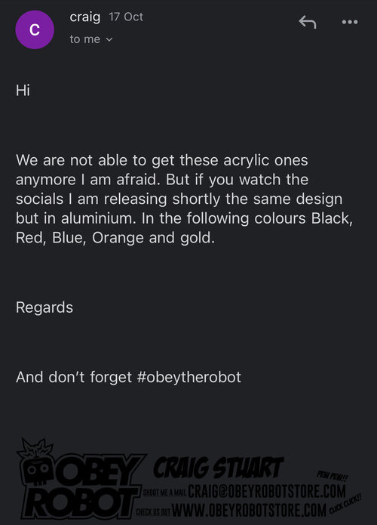Image resolution: width=377 pixels, height=525 pixels.
Task: Open the craig@obeyrobotstore.com email address
Action: tap(267, 492)
